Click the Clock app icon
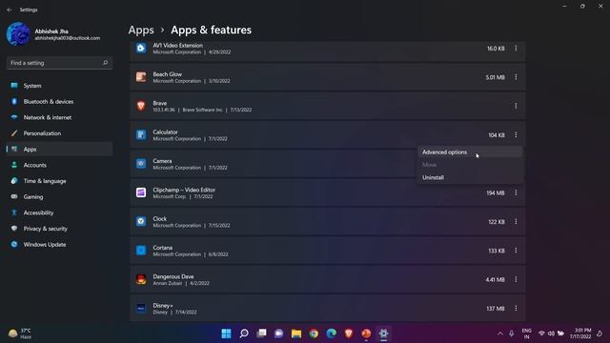 (141, 221)
